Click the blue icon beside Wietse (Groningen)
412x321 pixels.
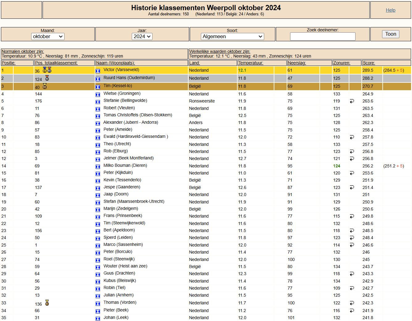[x=98, y=94]
